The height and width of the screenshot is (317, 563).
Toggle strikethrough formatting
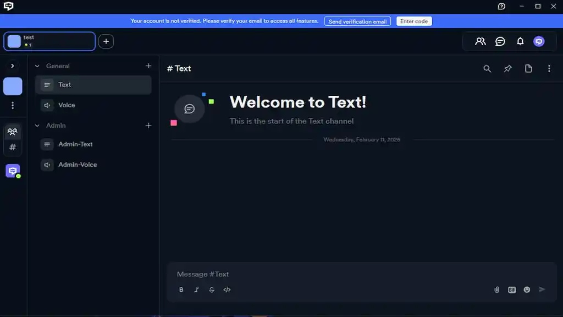212,289
